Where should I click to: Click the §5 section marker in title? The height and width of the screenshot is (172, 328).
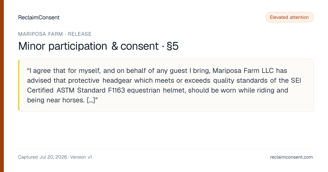[x=172, y=46]
